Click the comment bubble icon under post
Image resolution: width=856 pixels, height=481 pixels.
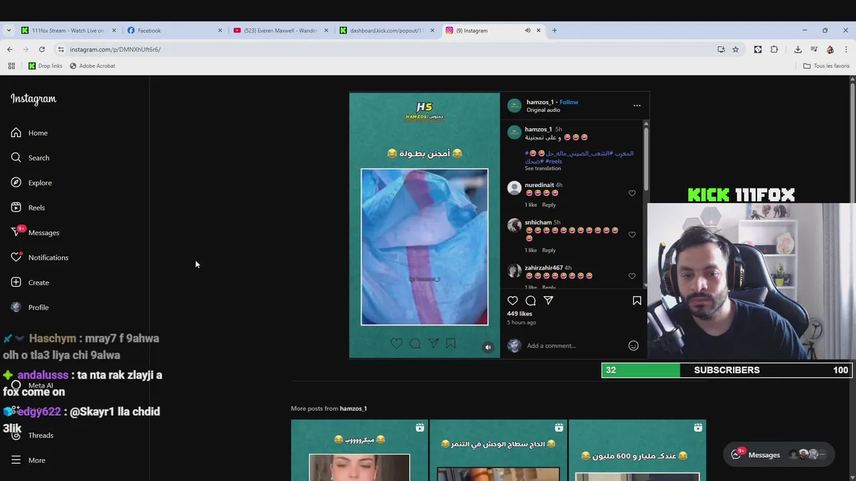[530, 301]
